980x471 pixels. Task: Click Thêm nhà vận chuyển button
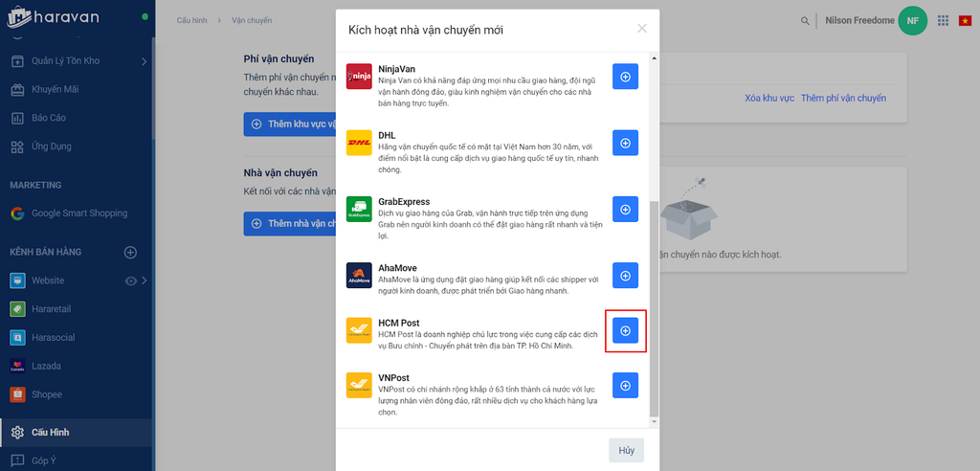290,223
